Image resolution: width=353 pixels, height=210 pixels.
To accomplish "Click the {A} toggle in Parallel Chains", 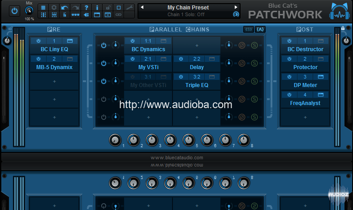I will (260, 29).
